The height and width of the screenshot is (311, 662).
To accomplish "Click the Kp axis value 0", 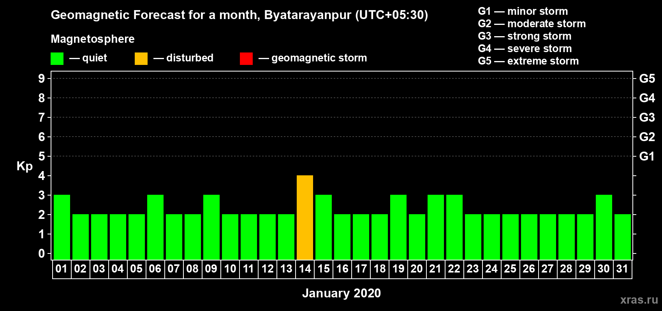I will coord(42,253).
